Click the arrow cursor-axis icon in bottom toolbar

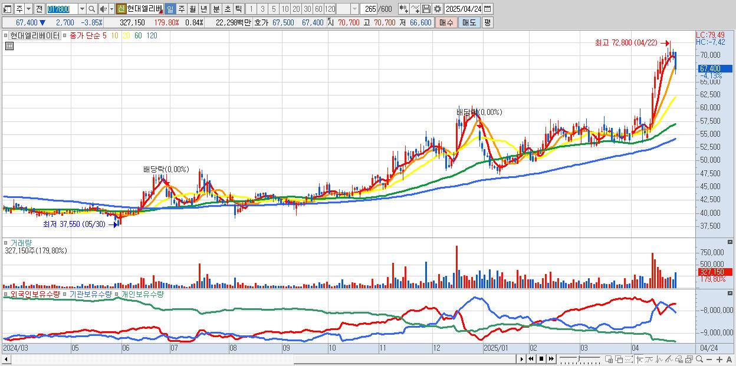coord(639,359)
